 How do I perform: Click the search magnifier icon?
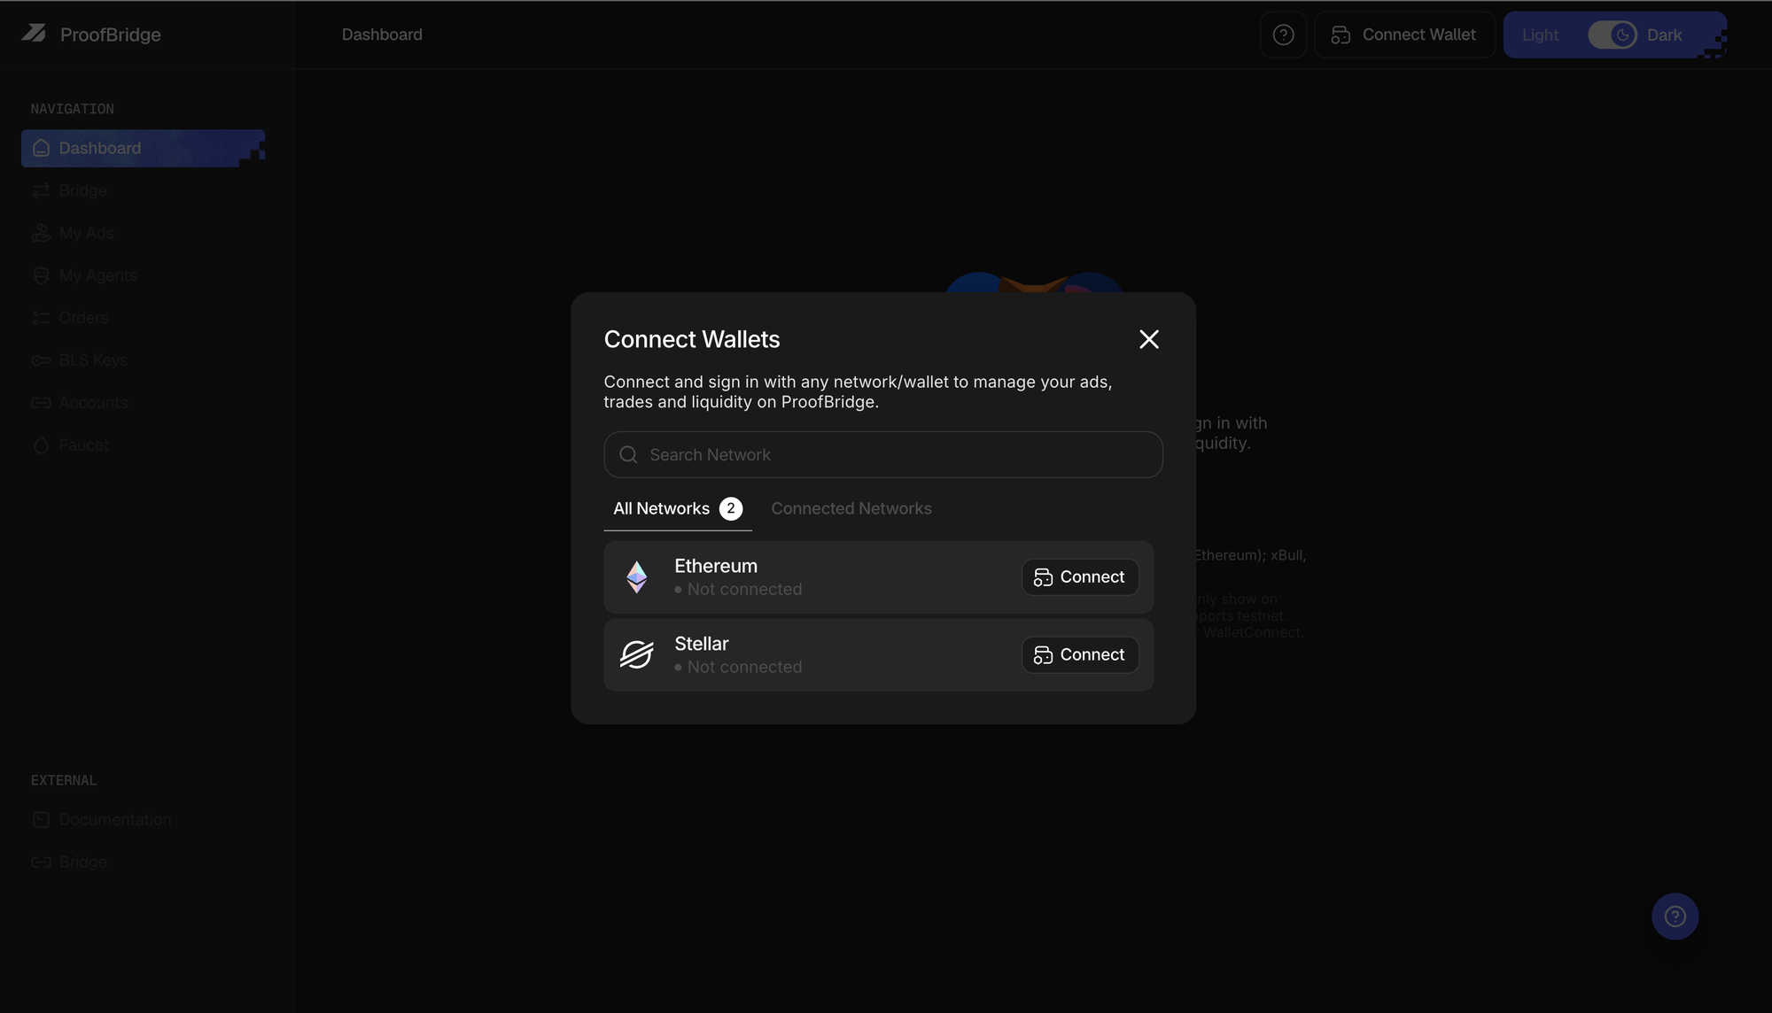click(x=628, y=454)
